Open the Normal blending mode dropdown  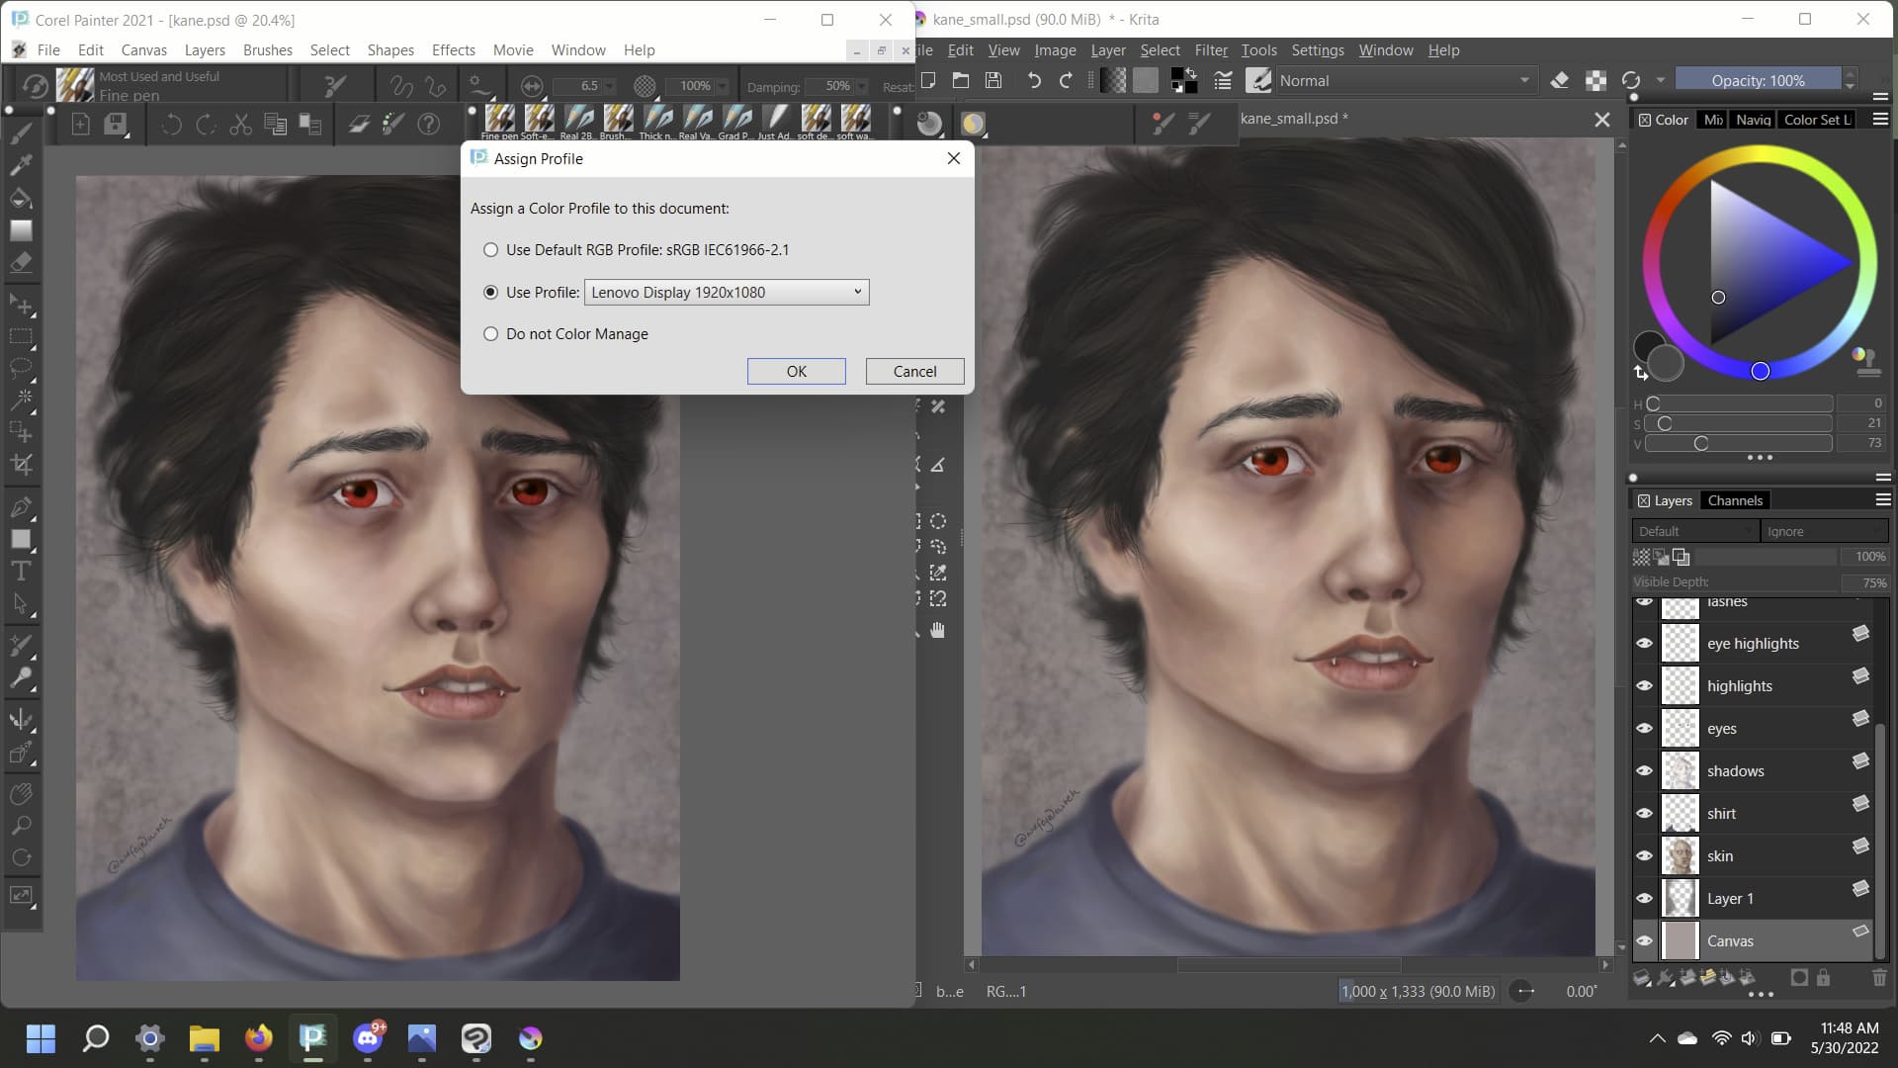(x=1404, y=81)
